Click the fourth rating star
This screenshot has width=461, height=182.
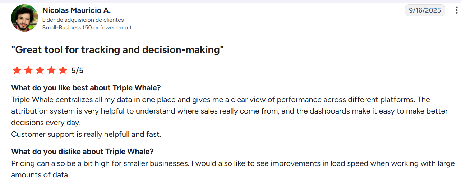pyautogui.click(x=51, y=70)
